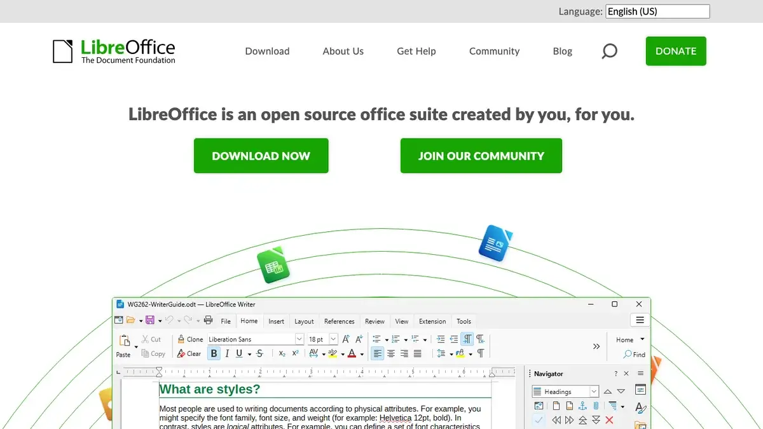Click the Superscript icon
The width and height of the screenshot is (763, 429).
click(x=296, y=353)
